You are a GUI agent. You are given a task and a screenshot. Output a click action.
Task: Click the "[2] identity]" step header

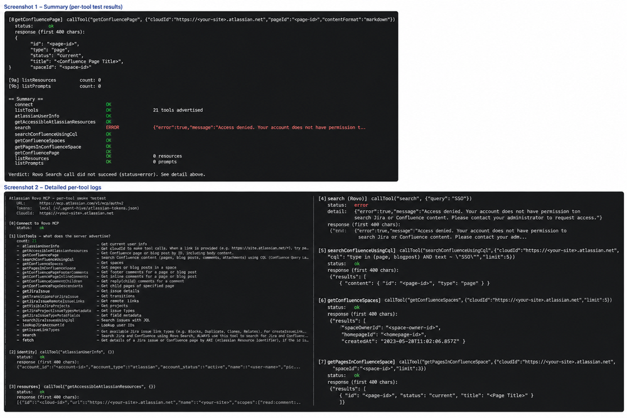[x=23, y=352]
